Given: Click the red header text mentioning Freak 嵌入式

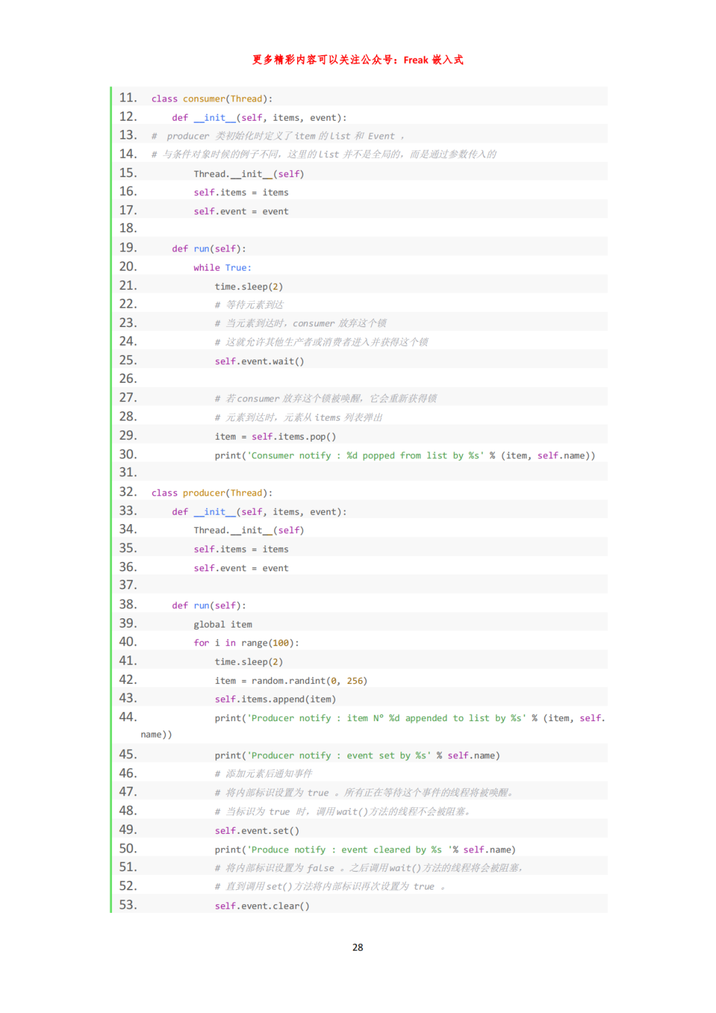Looking at the screenshot, I should pyautogui.click(x=357, y=60).
